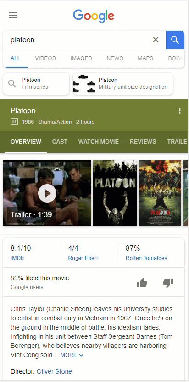This screenshot has width=189, height=382.
Task: Expand the plot summary with MORE
Action: (x=72, y=355)
